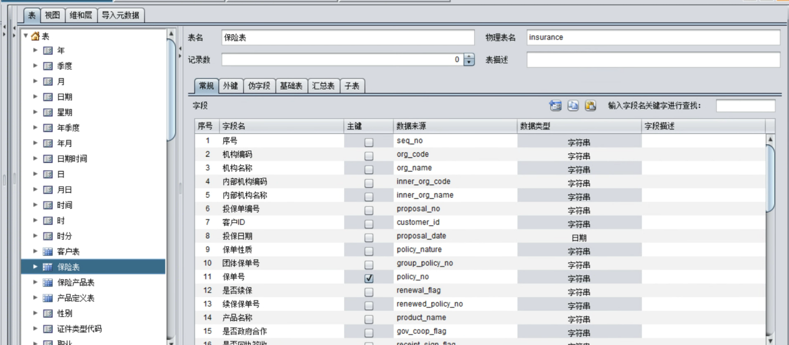Click the paste fields icon
This screenshot has width=789, height=345.
coord(591,106)
